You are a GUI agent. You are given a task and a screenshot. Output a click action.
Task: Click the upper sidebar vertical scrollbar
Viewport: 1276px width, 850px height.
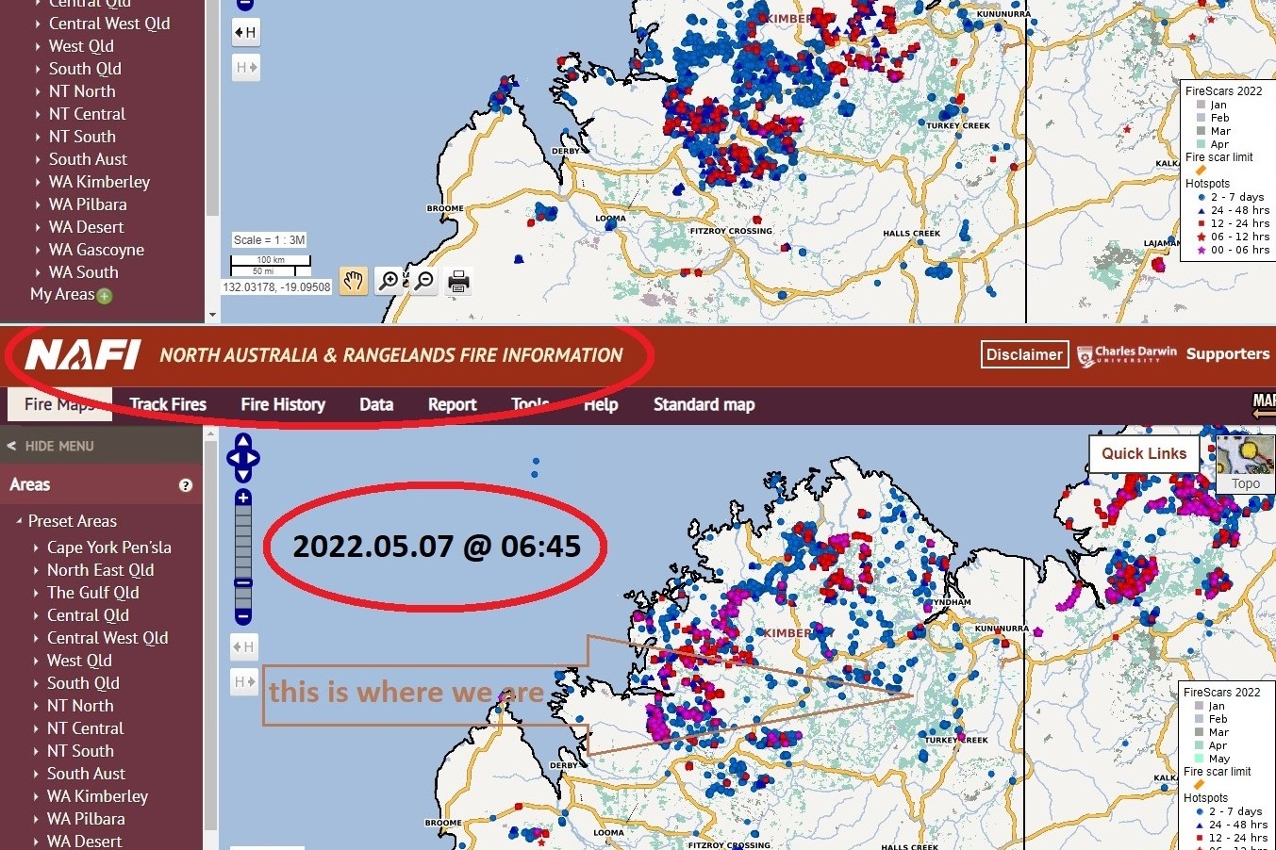pyautogui.click(x=212, y=108)
